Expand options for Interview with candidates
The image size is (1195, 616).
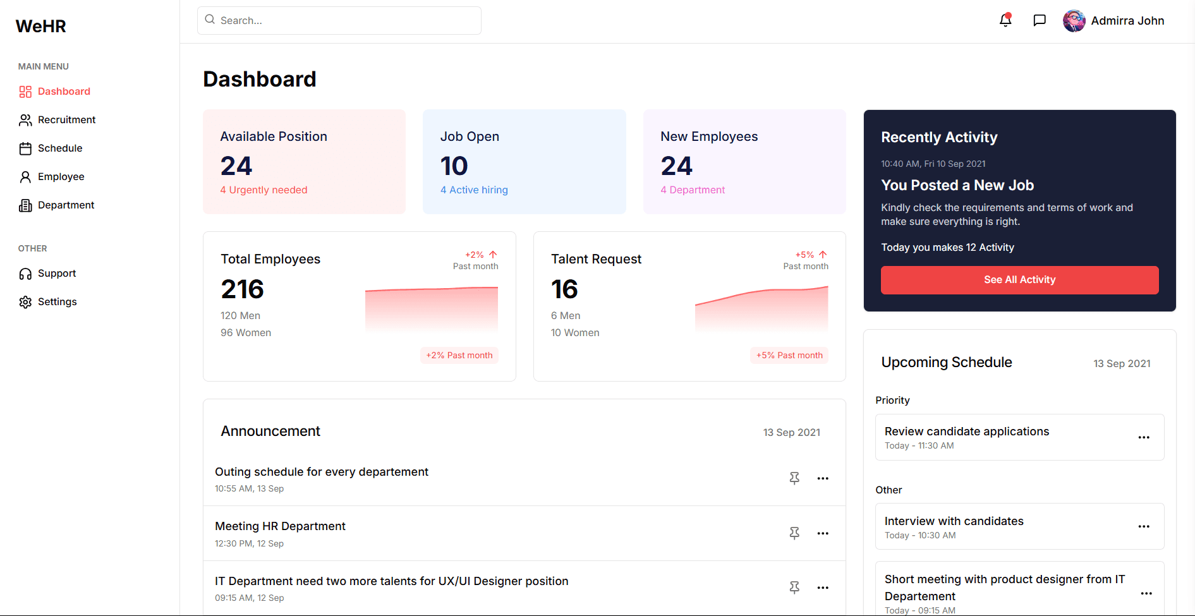pos(1144,526)
